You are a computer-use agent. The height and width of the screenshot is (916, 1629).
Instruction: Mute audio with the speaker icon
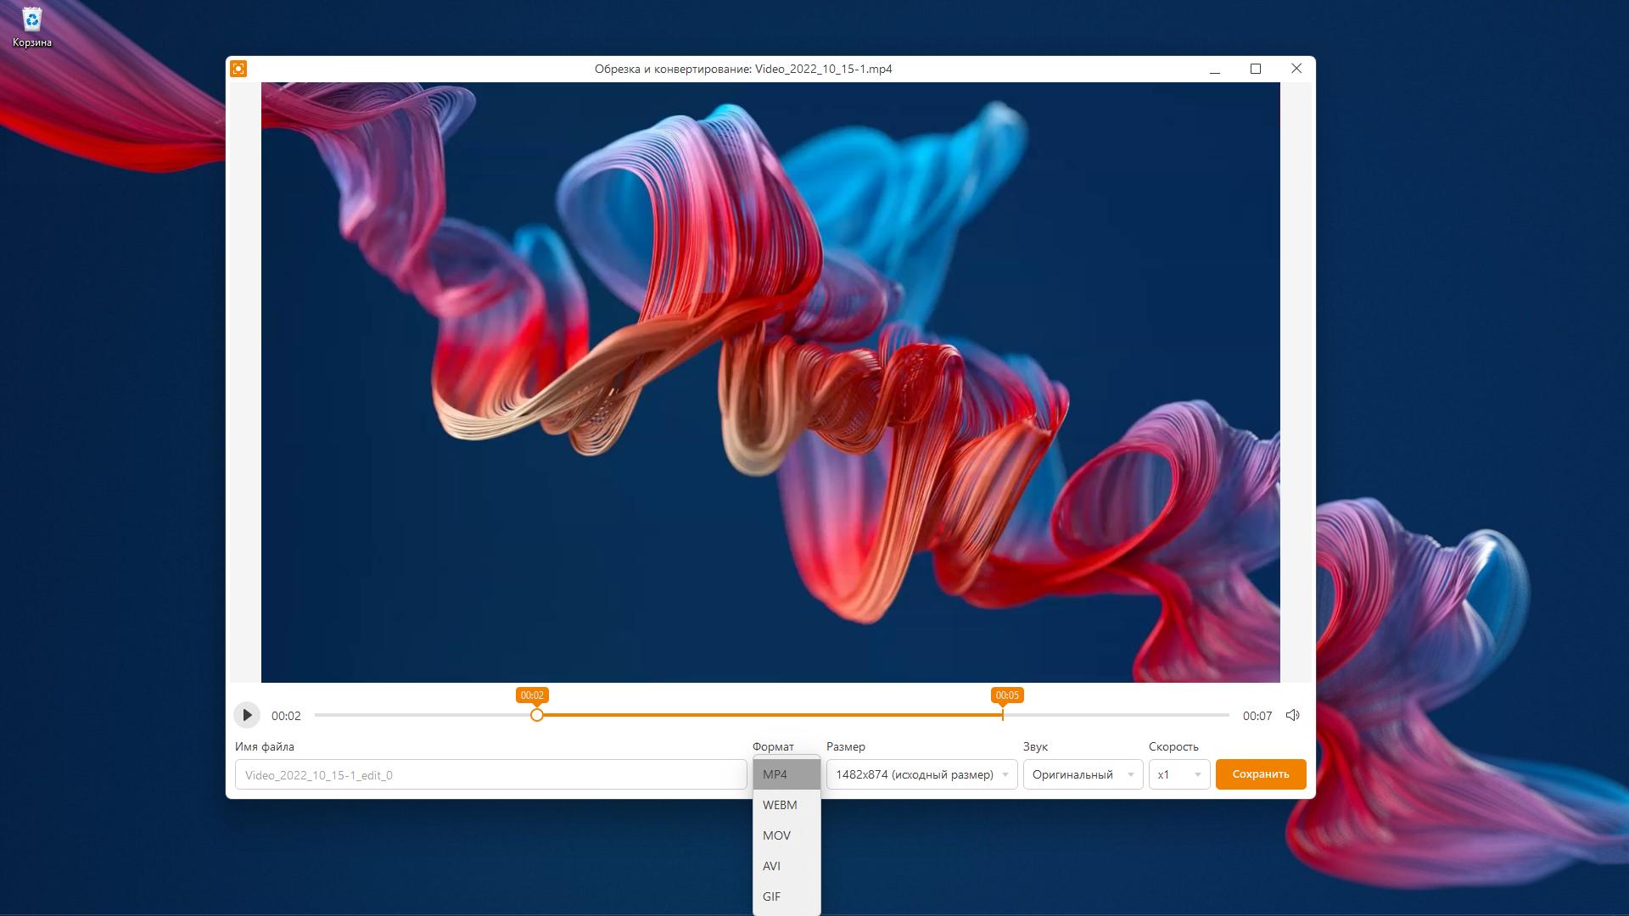coord(1292,715)
